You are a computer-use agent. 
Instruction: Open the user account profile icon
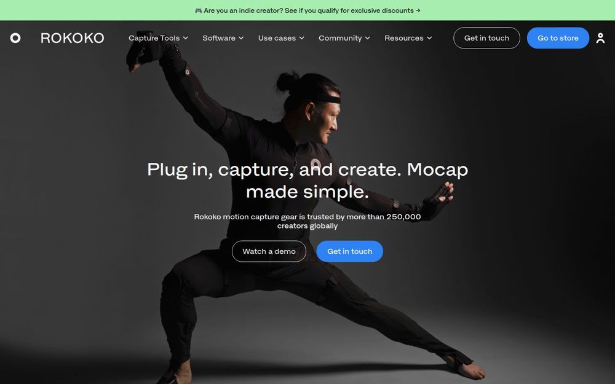click(x=600, y=38)
